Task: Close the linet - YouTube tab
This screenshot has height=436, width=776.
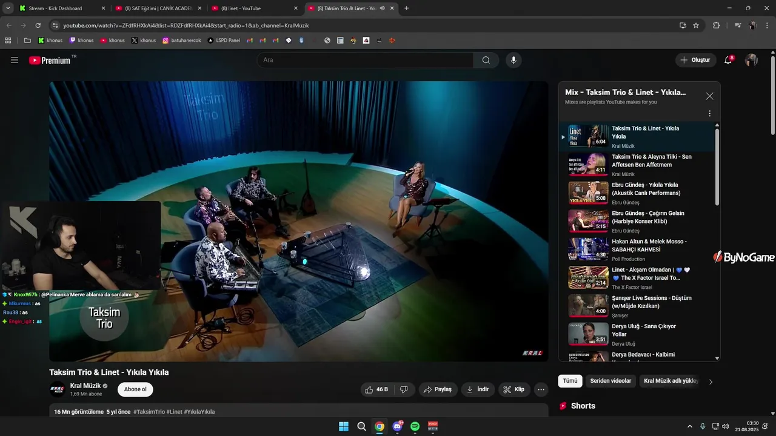Action: coord(296,8)
